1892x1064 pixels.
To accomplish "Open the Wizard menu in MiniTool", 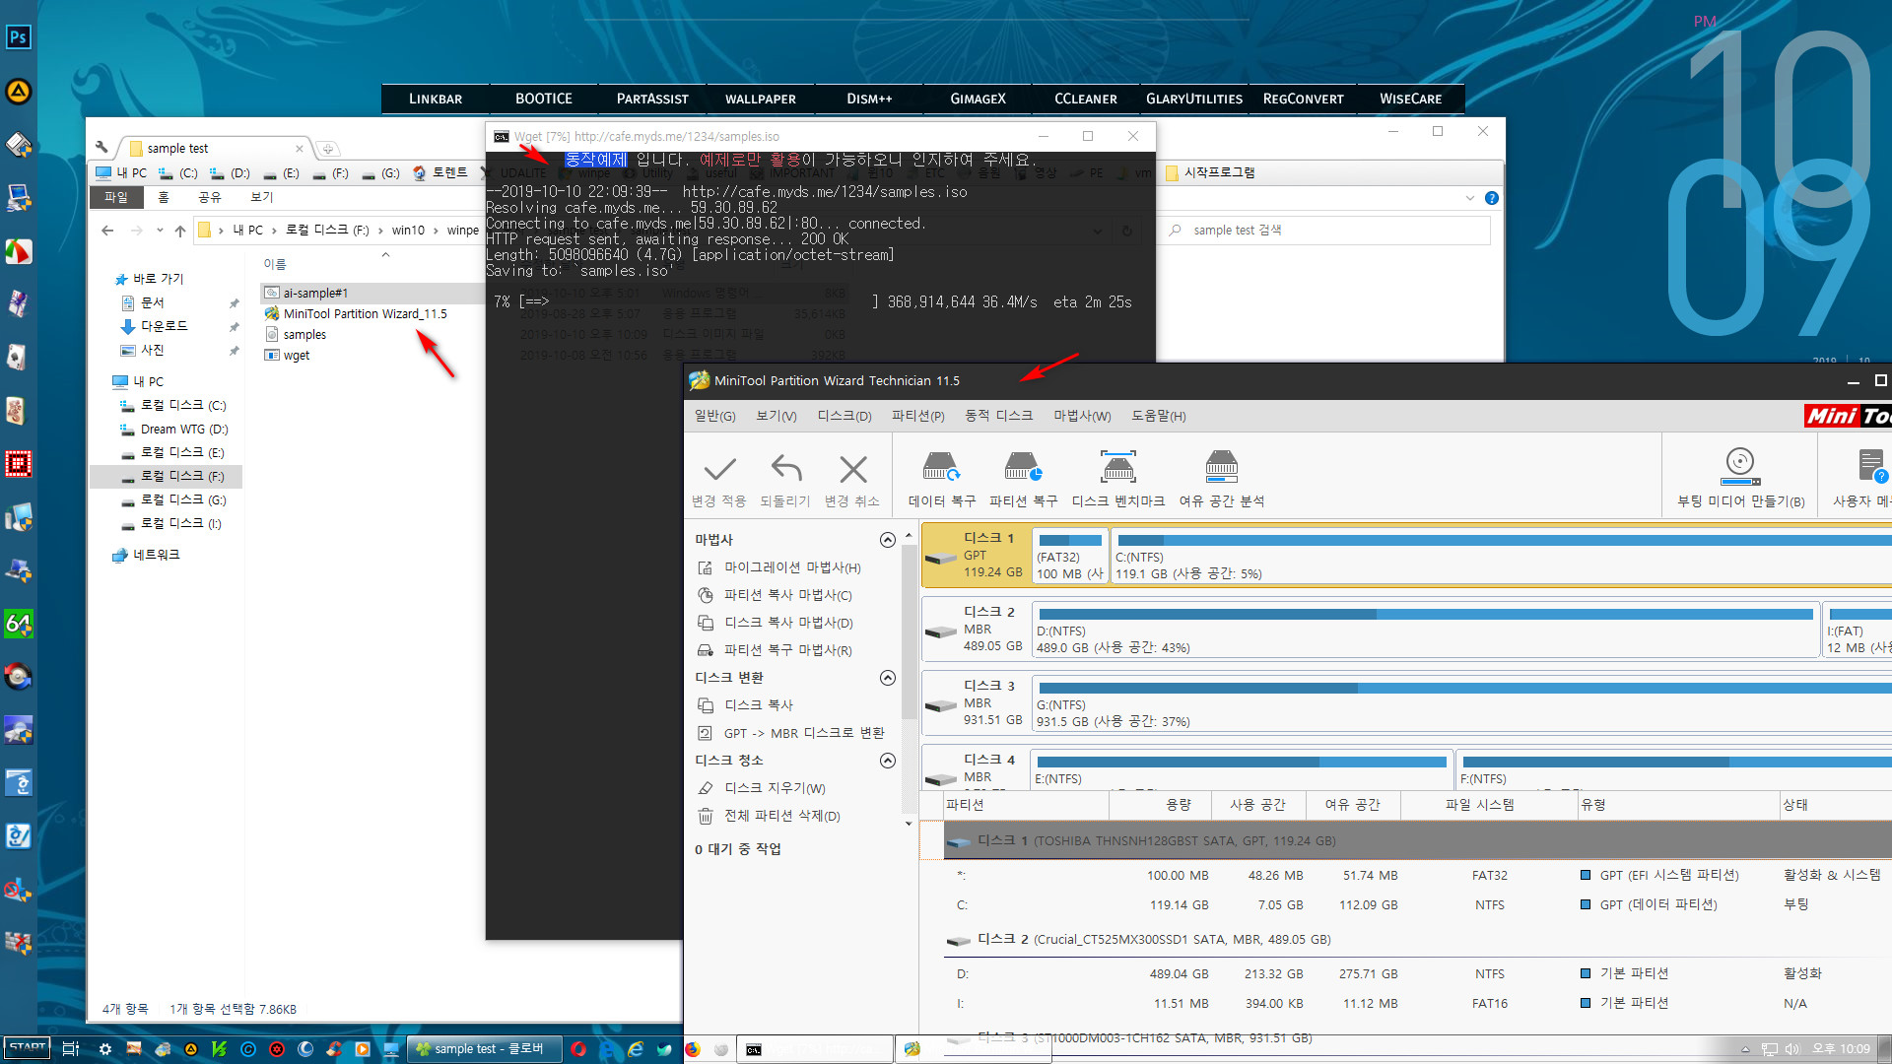I will tap(1082, 416).
